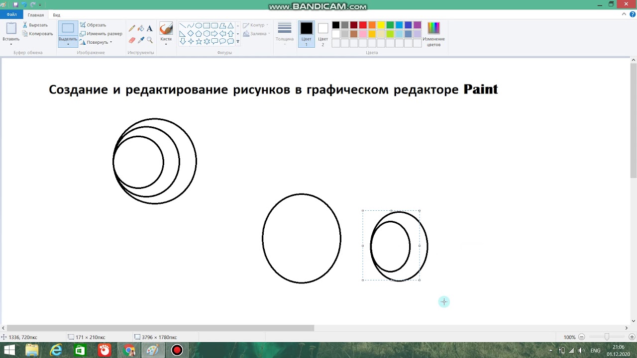This screenshot has height=358, width=637.
Task: Click the Undo arrow in title bar
Action: point(24,4)
